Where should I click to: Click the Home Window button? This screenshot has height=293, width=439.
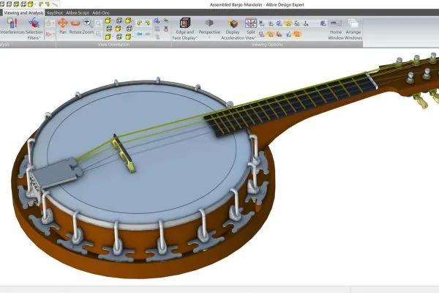[x=335, y=29]
